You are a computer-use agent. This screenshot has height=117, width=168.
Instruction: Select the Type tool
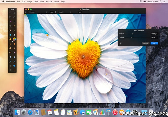[10, 66]
